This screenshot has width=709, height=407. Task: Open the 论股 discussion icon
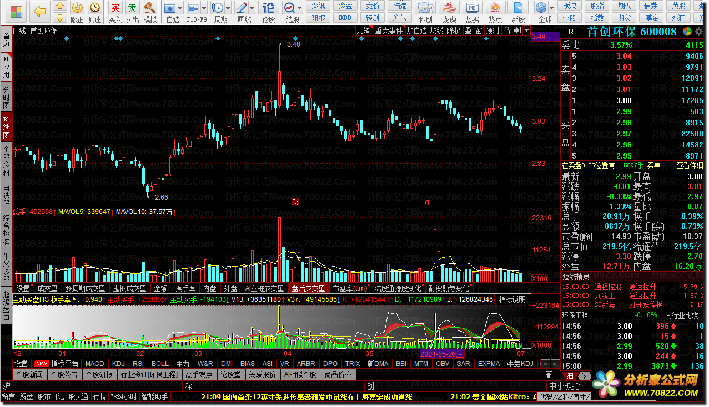click(x=268, y=8)
